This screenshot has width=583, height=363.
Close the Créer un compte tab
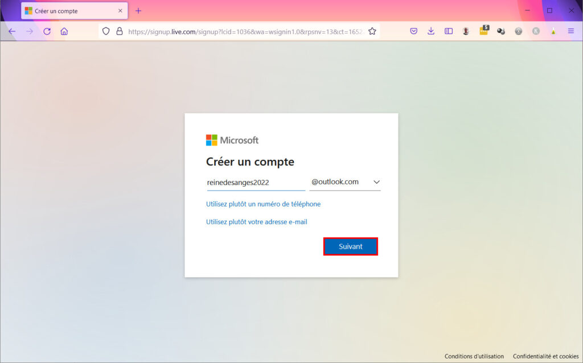point(120,11)
